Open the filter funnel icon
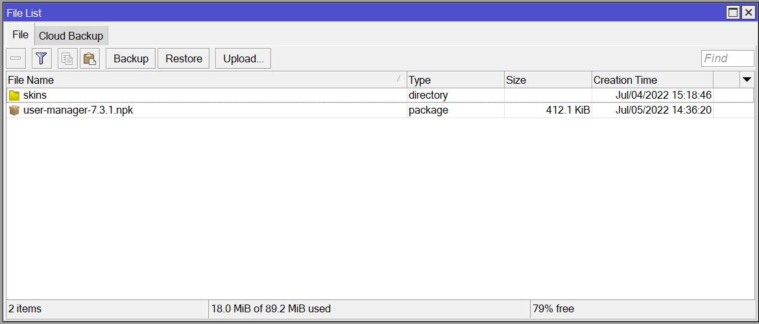The width and height of the screenshot is (759, 324). tap(42, 58)
